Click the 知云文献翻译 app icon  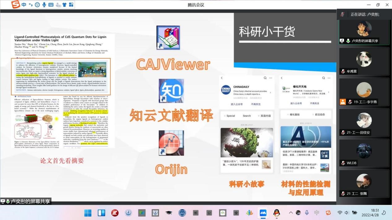(171, 91)
